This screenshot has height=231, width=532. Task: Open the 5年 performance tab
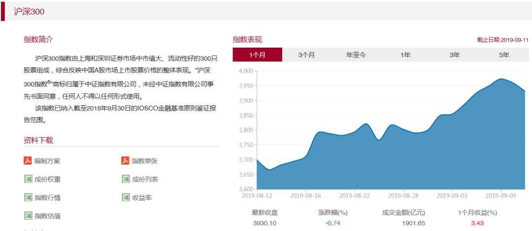(503, 55)
